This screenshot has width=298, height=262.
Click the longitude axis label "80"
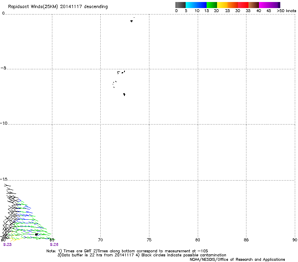pos(198,240)
